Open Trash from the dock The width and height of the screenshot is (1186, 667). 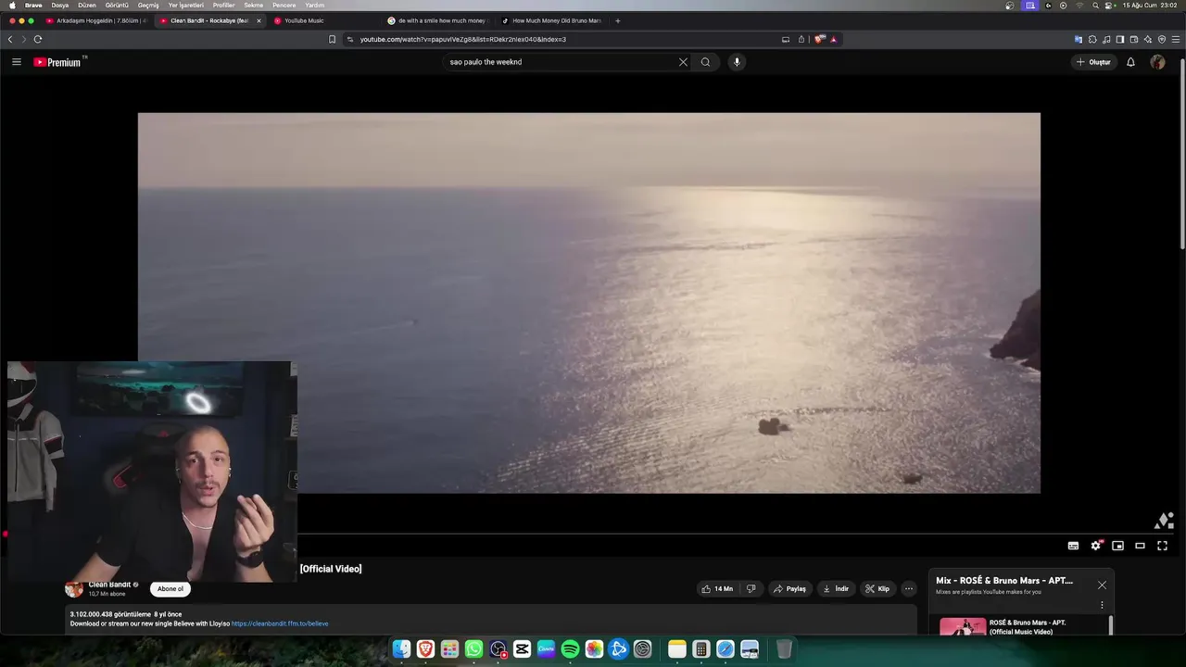pyautogui.click(x=785, y=649)
